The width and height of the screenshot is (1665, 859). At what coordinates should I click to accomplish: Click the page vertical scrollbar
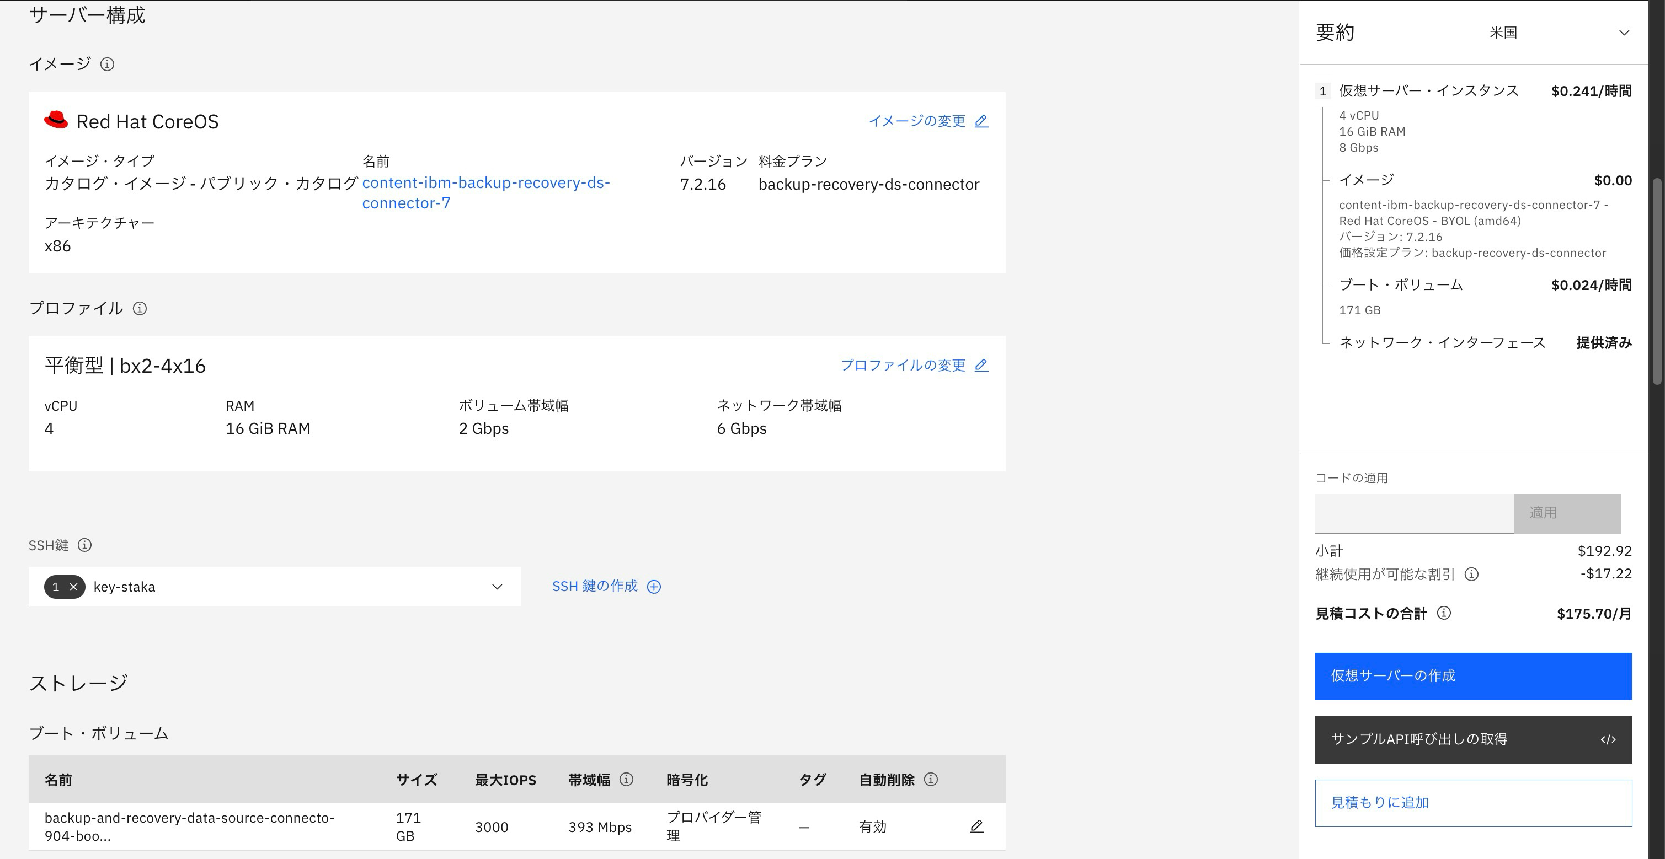click(x=1658, y=282)
